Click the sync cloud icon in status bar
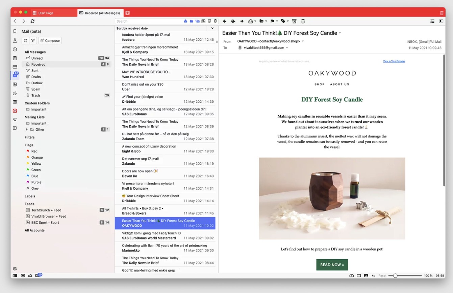 click(30, 275)
